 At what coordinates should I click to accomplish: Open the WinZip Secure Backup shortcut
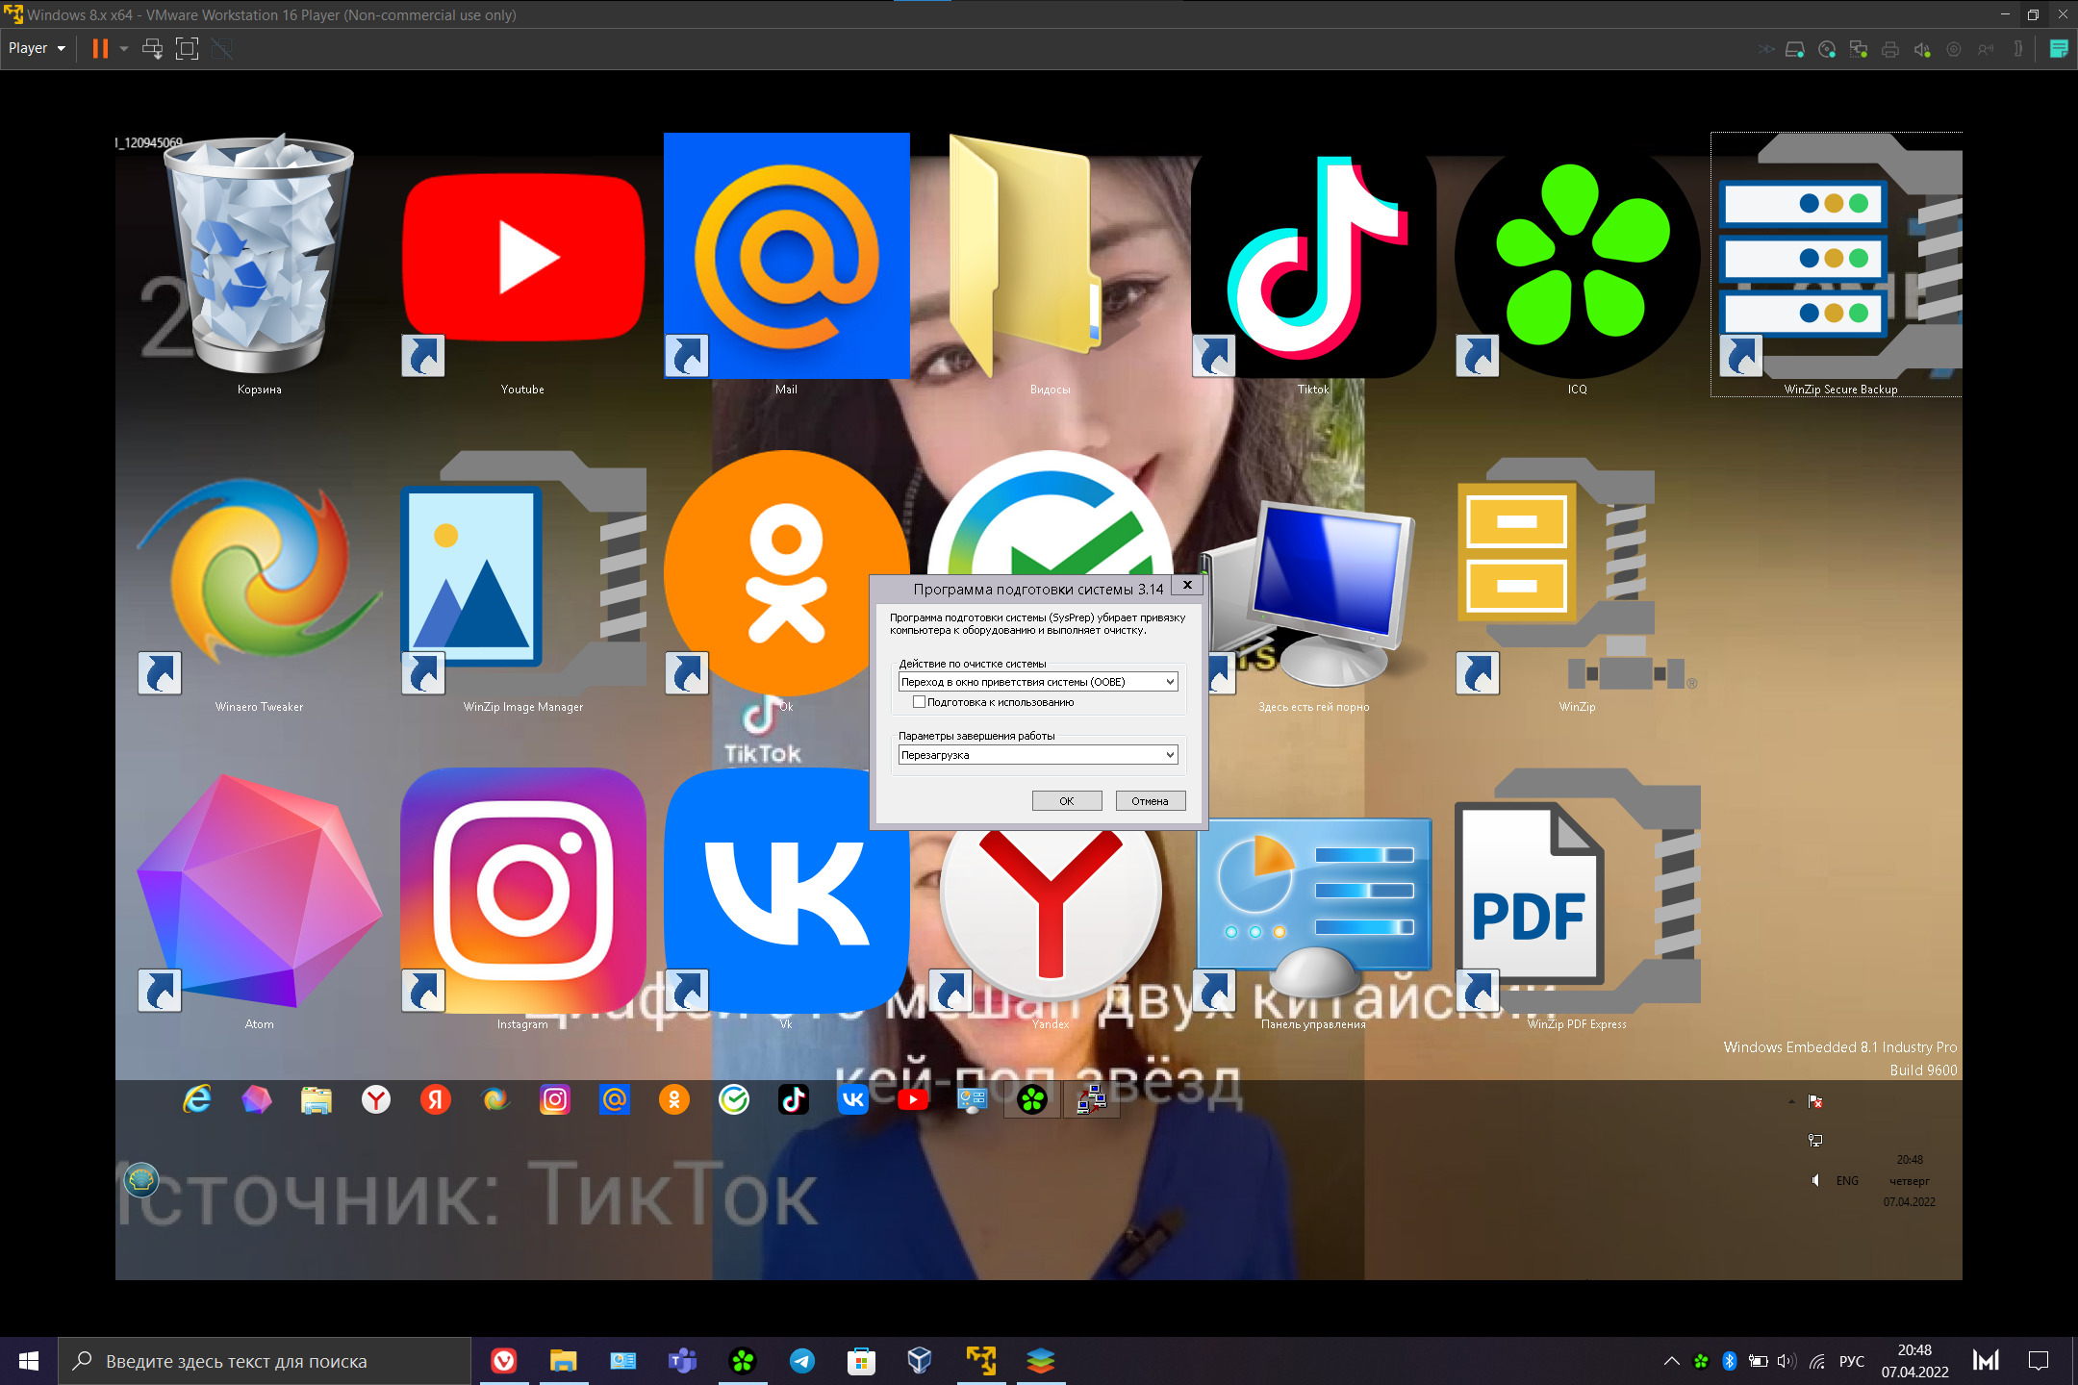coord(1839,258)
